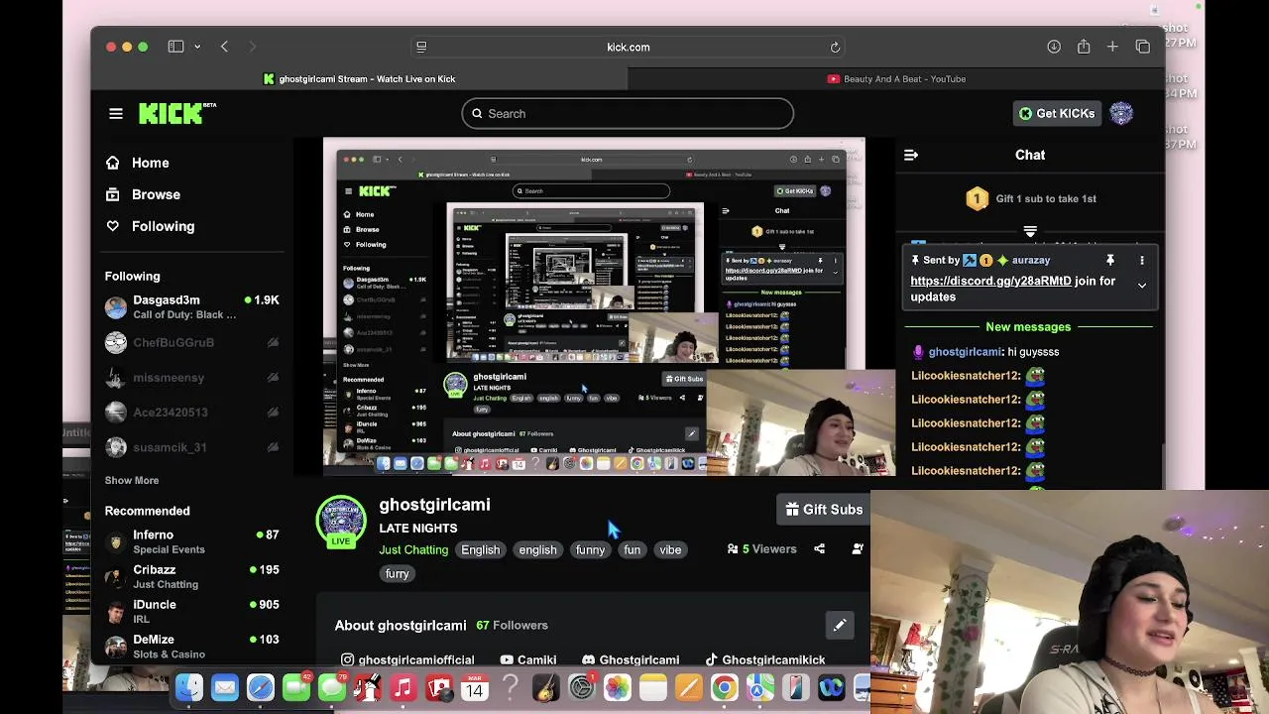1269x714 pixels.
Task: Click the 67 Followers text
Action: pyautogui.click(x=512, y=625)
